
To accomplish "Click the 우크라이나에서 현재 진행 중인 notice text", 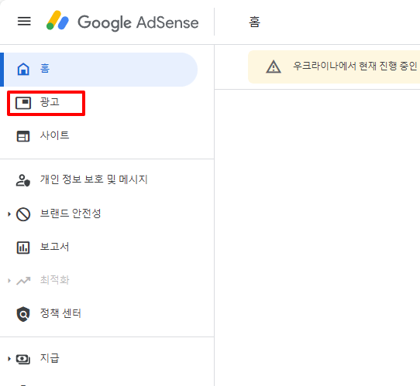I will coord(355,66).
